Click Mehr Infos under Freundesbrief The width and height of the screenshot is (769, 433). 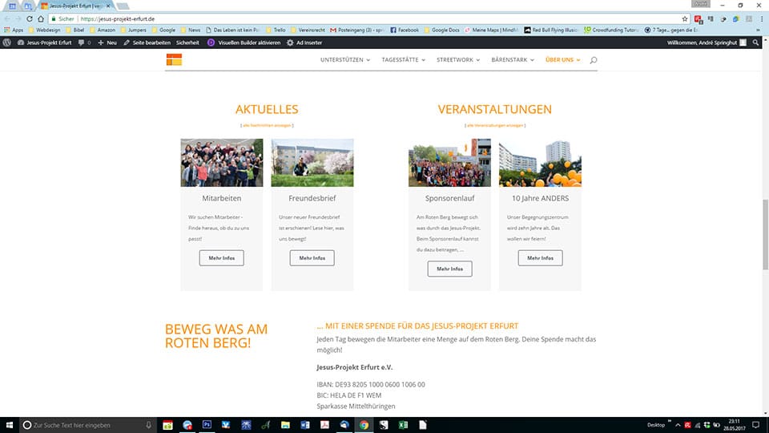click(312, 257)
